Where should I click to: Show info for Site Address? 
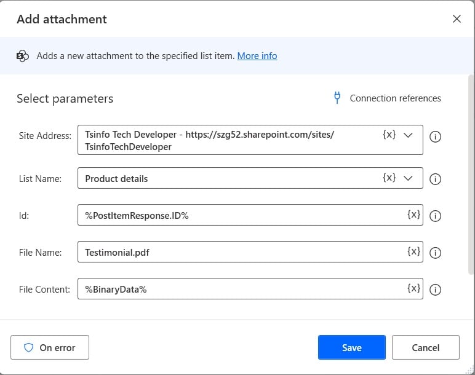point(435,136)
